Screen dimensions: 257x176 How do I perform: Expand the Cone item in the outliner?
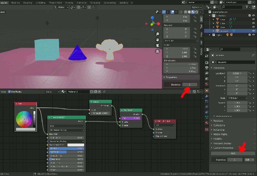coord(213,19)
